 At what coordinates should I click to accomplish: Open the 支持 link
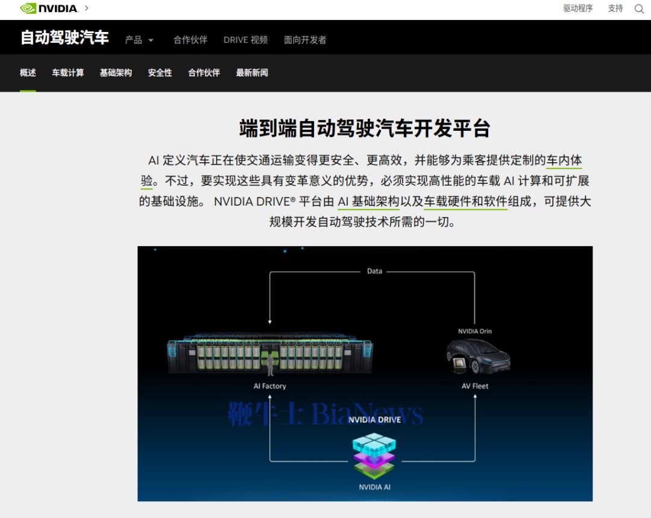[615, 8]
